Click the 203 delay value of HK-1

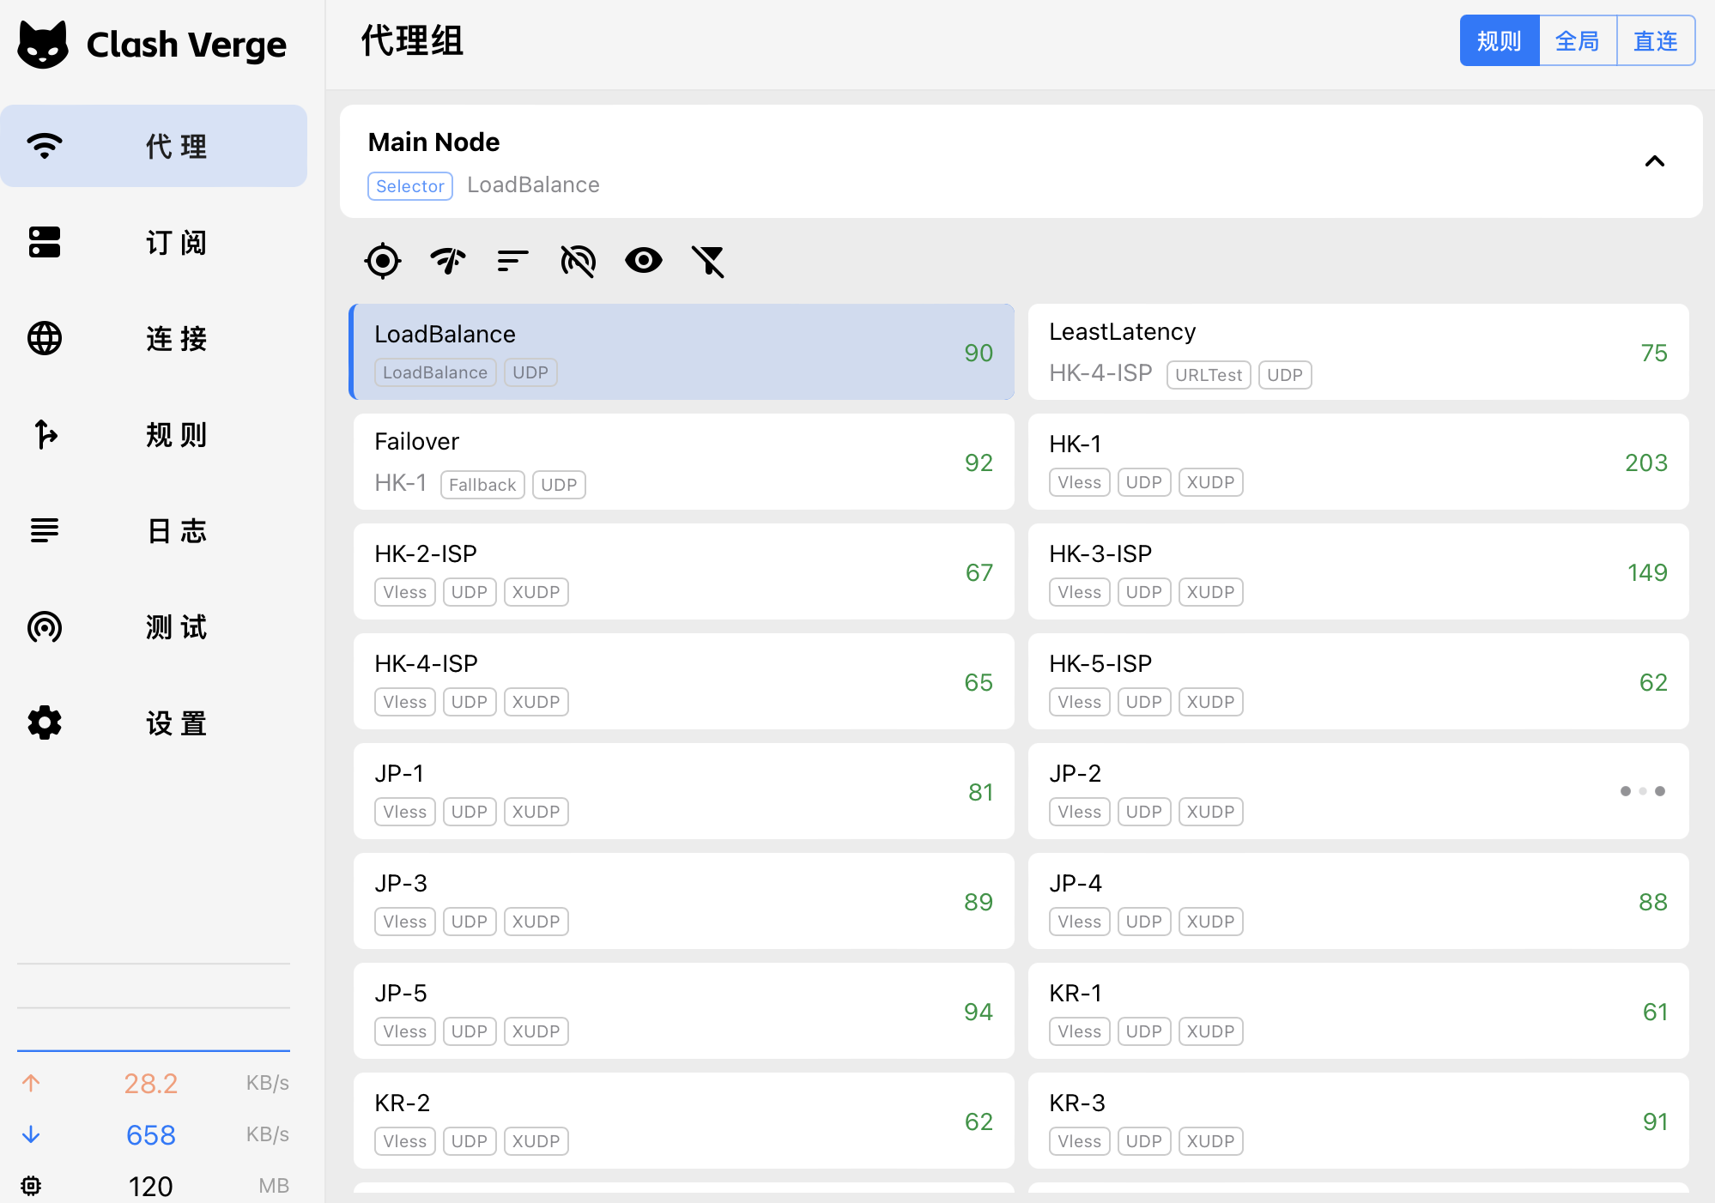click(x=1645, y=462)
